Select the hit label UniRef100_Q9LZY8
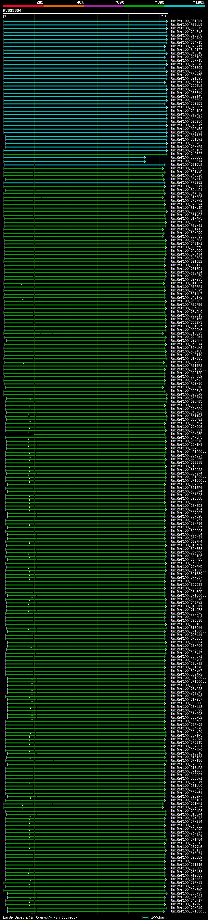Image resolution: width=208 pixels, height=920 pixels. (186, 32)
